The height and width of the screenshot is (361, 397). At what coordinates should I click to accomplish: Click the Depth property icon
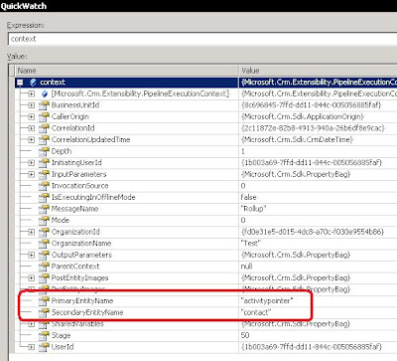pyautogui.click(x=44, y=151)
